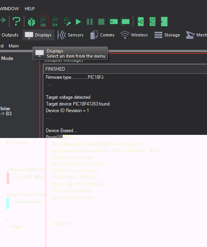Open the Comms component menu
207x247 pixels.
click(102, 35)
